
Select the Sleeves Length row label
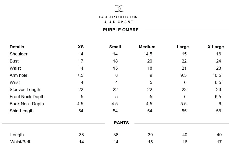[x=25, y=90]
